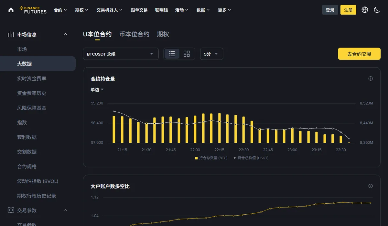
Task: Open 资金费率历史 in the sidebar
Action: click(x=32, y=93)
